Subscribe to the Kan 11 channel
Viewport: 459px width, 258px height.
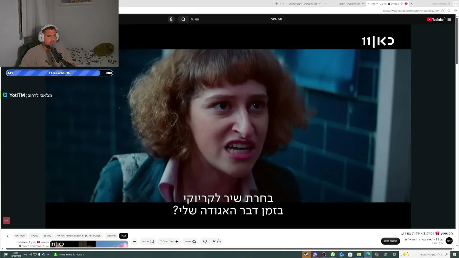(391, 241)
